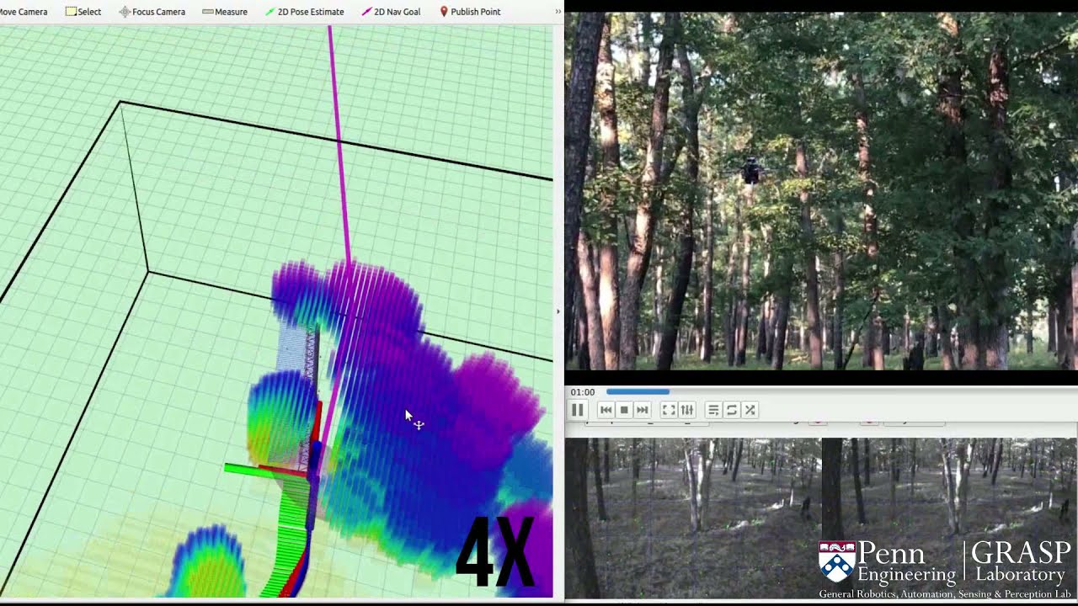Click the Focus Camera crosshair icon
Image resolution: width=1078 pixels, height=606 pixels.
click(x=125, y=12)
